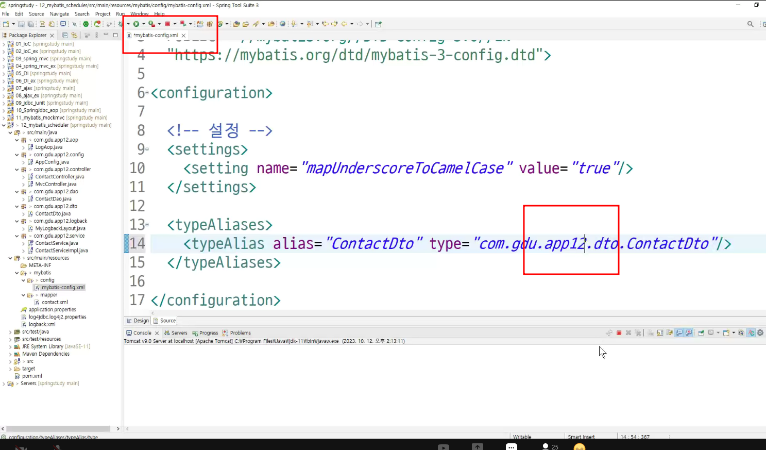Open the dropdown arrow beside Display Selected Console
This screenshot has height=450, width=766.
718,333
